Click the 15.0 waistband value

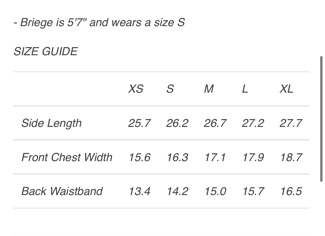(x=215, y=191)
